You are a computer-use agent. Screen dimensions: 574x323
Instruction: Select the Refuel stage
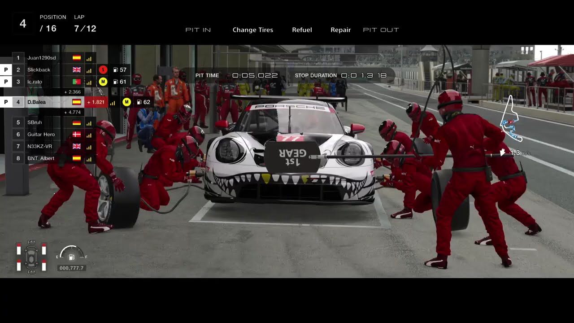(x=302, y=30)
